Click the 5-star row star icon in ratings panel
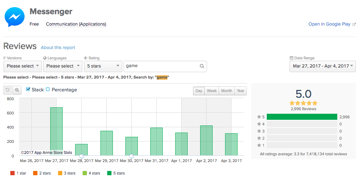Image resolution: width=359 pixels, height=177 pixels. [259, 117]
